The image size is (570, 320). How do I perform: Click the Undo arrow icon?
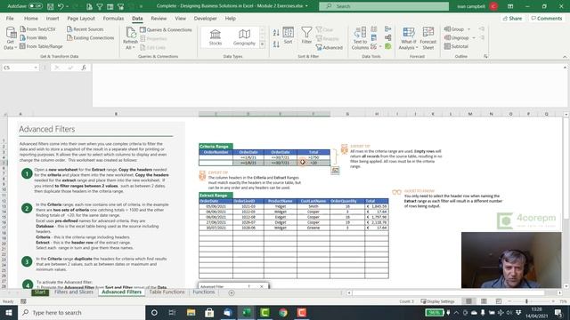(61, 6)
